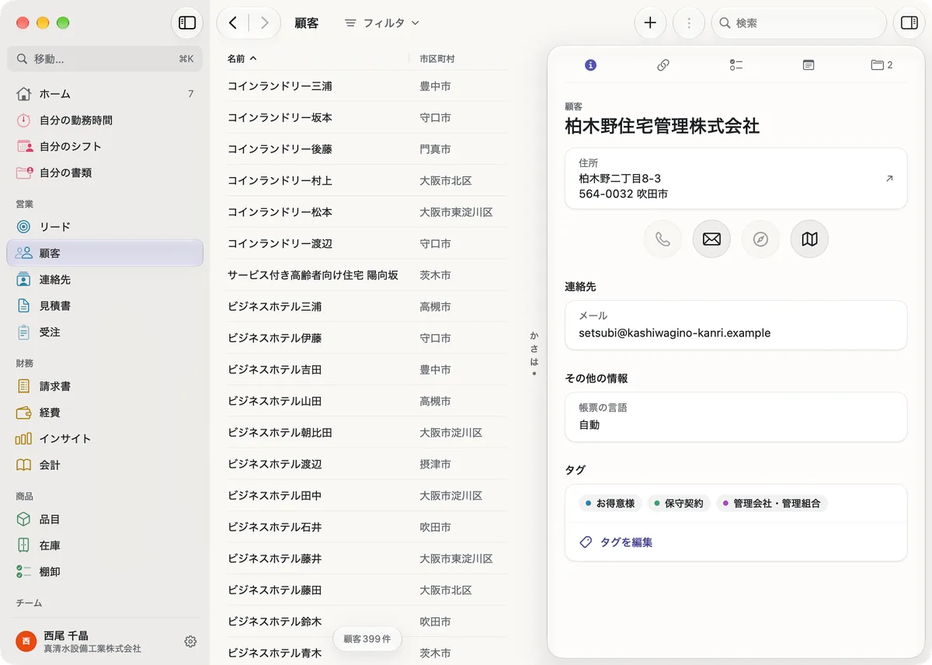Open インサイト in the sidebar
The width and height of the screenshot is (932, 665).
tap(105, 439)
